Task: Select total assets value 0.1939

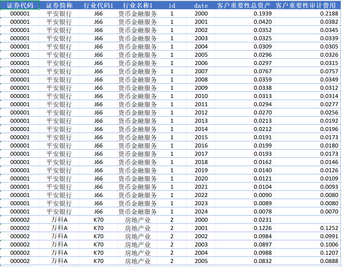Action: tap(245, 13)
